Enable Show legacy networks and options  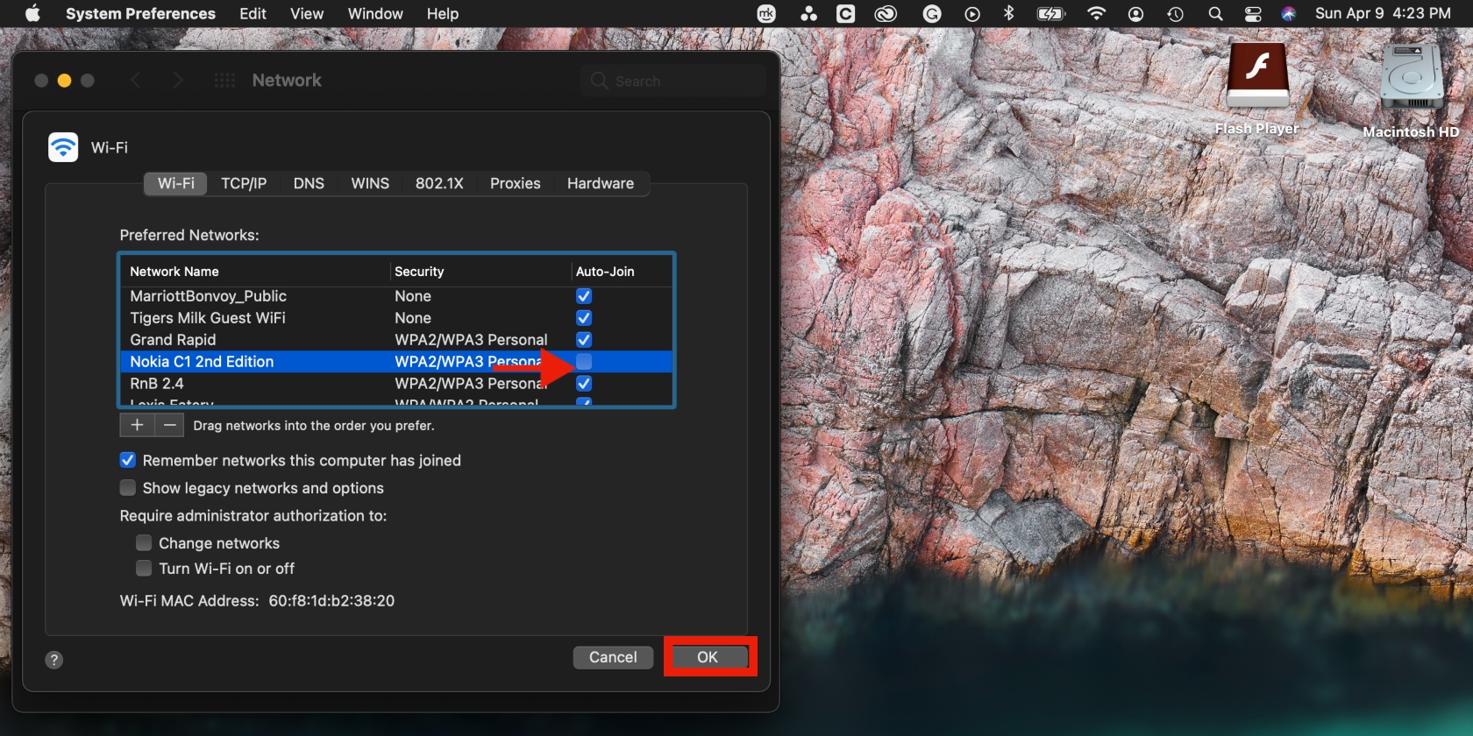pos(128,488)
